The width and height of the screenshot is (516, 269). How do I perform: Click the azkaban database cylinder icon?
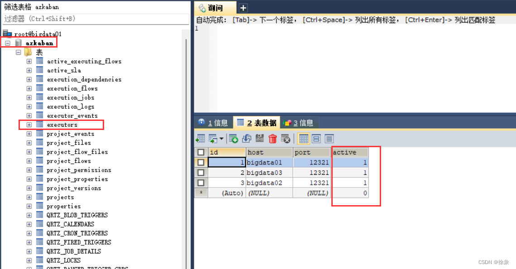point(19,43)
